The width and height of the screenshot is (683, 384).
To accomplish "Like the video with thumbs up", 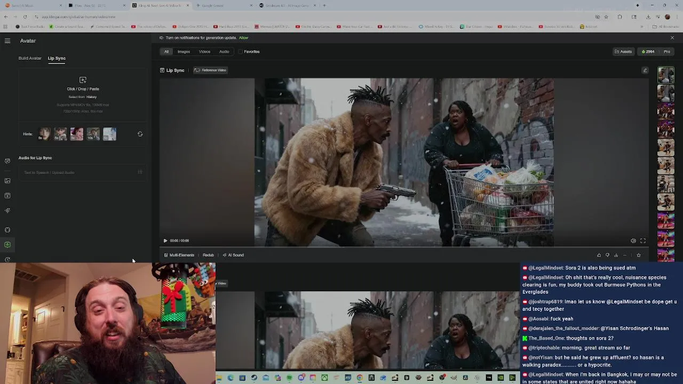I will pyautogui.click(x=599, y=255).
